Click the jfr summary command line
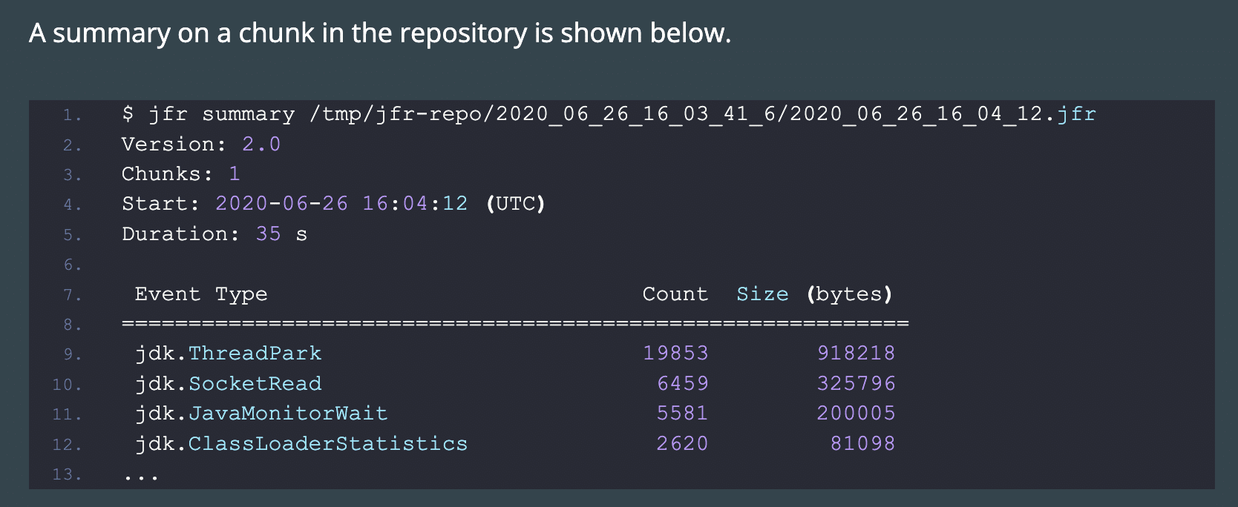This screenshot has width=1238, height=507. pyautogui.click(x=609, y=114)
